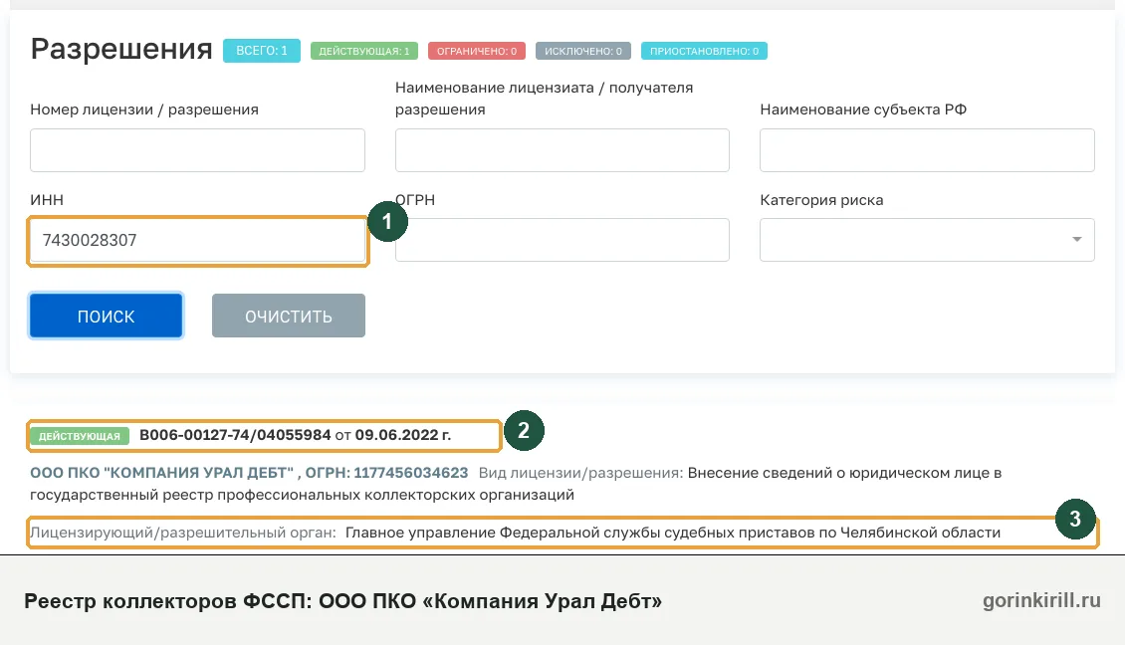Screen dimensions: 1125x645
Task: Click the date 09.06.2022 г.
Action: 402,435
